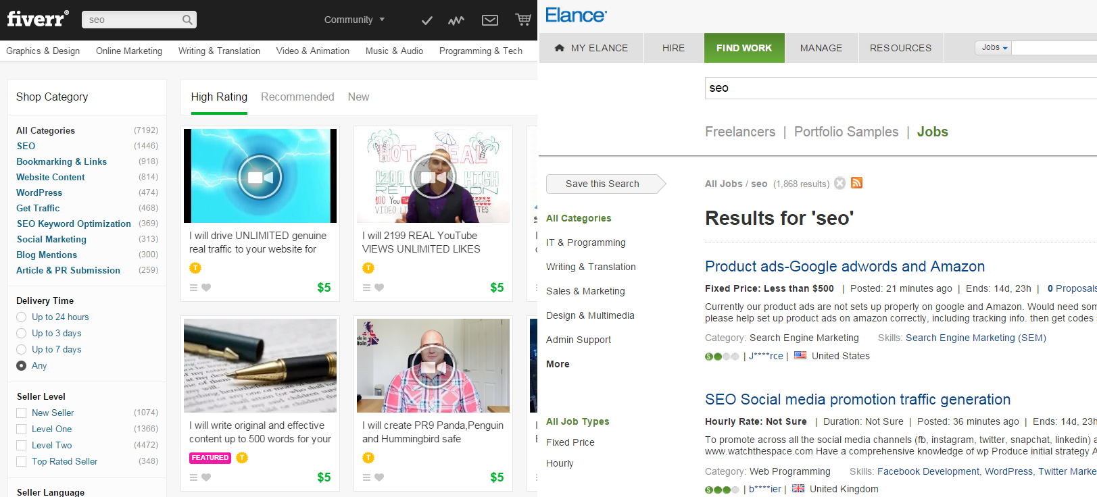Switch to the Recommended tab

click(x=297, y=97)
